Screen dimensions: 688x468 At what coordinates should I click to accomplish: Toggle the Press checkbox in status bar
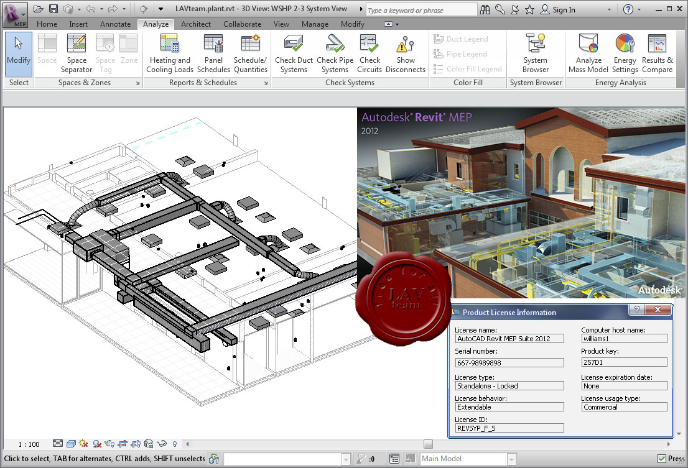click(662, 458)
